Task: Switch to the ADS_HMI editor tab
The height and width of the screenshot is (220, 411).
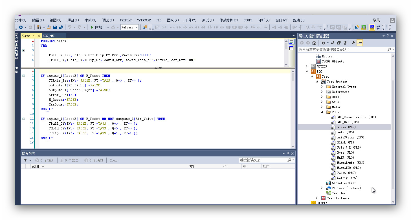Action: (49, 36)
